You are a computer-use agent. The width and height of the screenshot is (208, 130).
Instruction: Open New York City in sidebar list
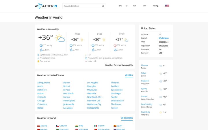147,104
